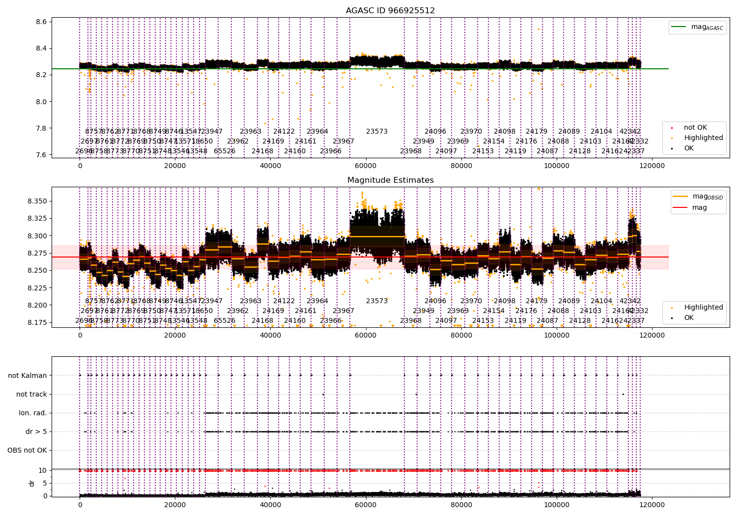Click the 'not Kalman' y-axis label
This screenshot has height=516, width=737.
pos(28,375)
